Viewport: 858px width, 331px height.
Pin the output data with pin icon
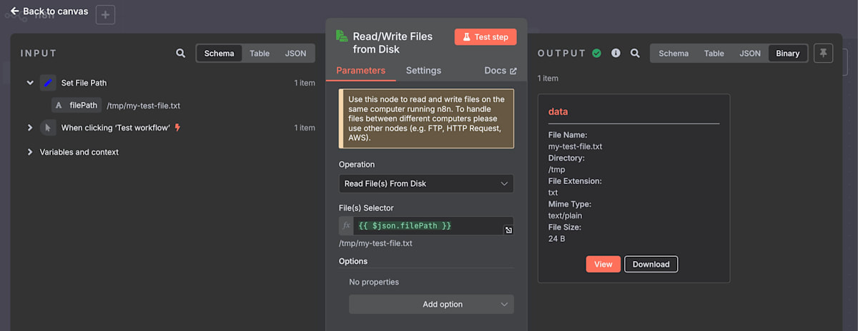pos(823,53)
